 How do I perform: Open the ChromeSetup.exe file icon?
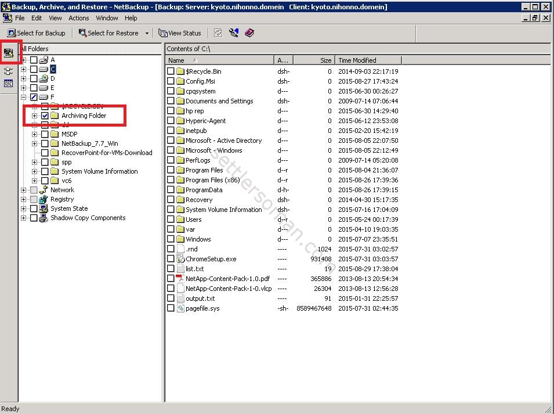pos(180,260)
